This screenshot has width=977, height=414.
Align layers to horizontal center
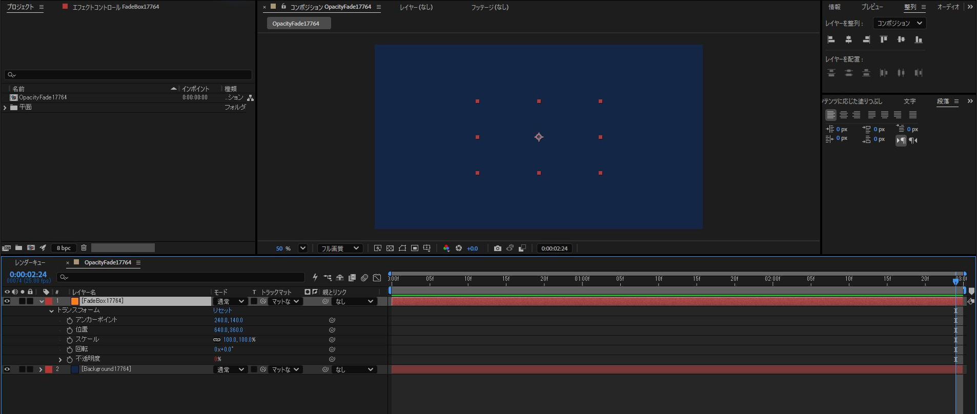(849, 39)
